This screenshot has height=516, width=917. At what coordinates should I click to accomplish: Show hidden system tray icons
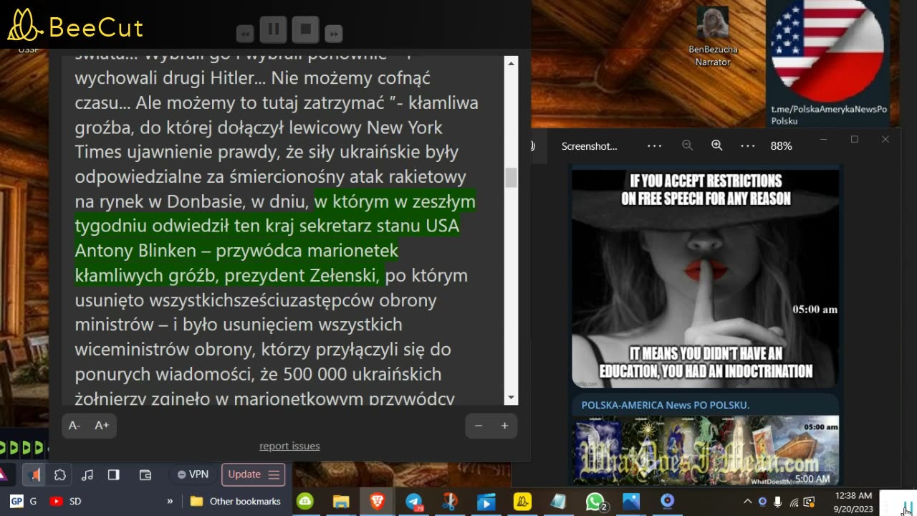pos(747,502)
